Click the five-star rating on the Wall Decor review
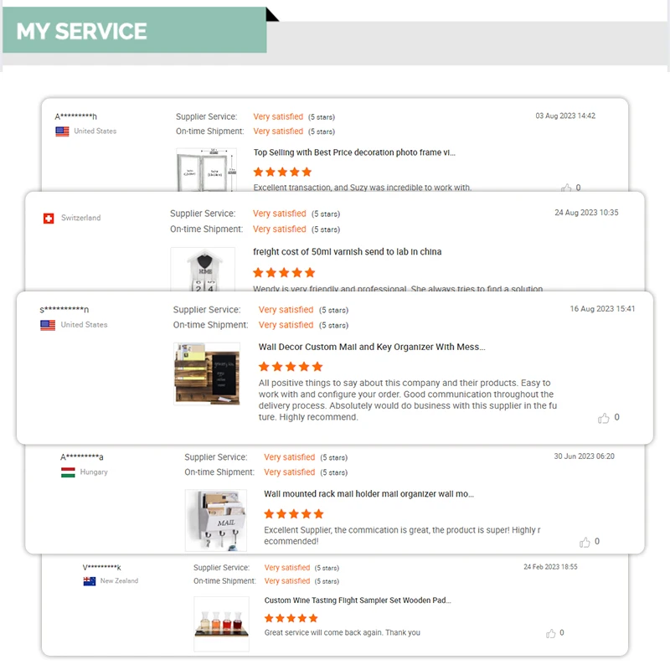This screenshot has width=670, height=670. [290, 367]
